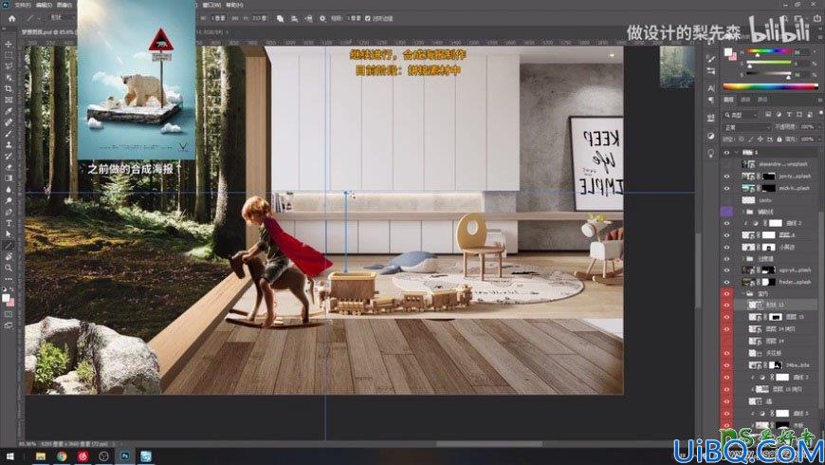825x465 pixels.
Task: Collapse layer group 1 arrow
Action: click(737, 152)
